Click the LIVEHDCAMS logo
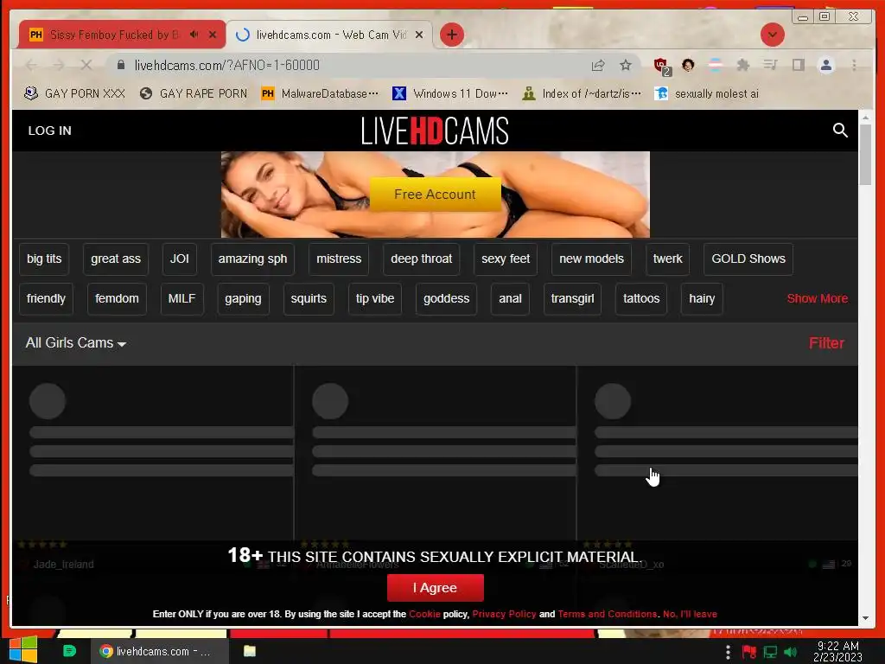The width and height of the screenshot is (885, 664). coord(435,131)
